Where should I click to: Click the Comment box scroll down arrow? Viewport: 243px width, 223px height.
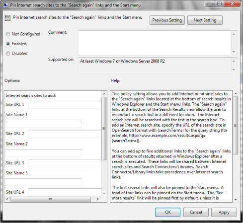234,52
